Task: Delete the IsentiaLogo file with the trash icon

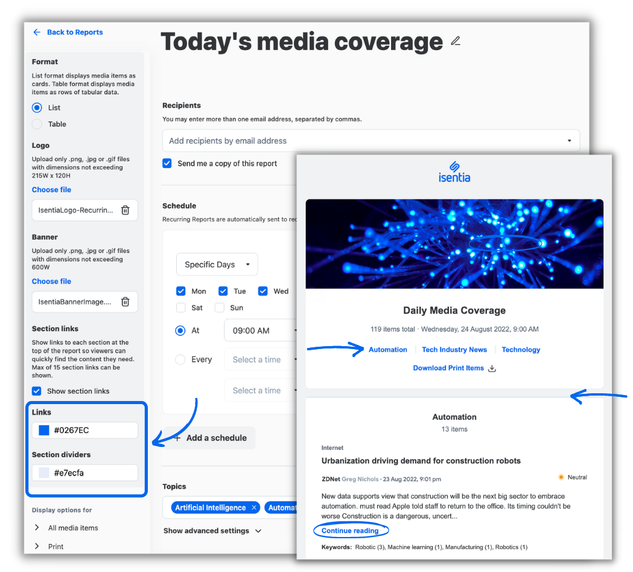Action: tap(126, 210)
